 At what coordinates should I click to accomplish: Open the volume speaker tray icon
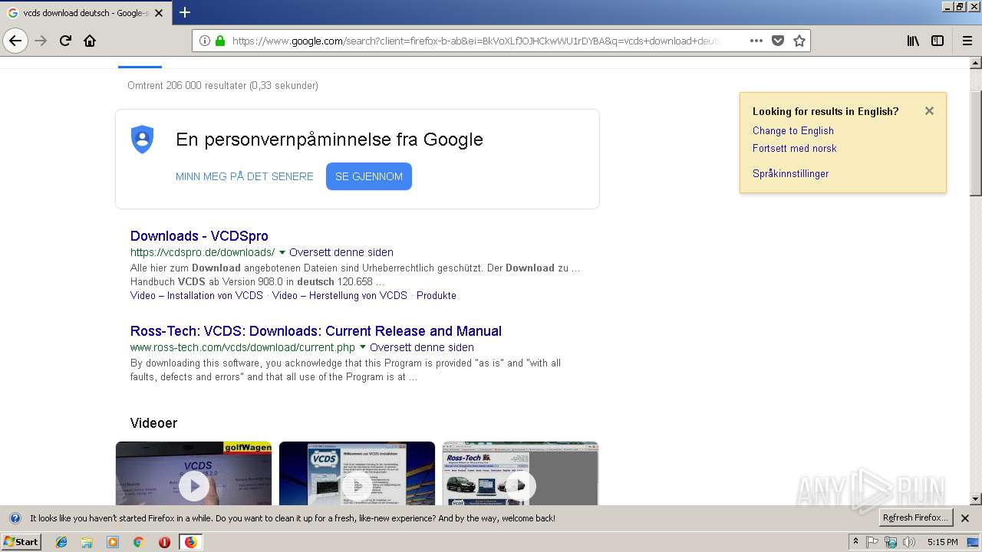click(909, 542)
